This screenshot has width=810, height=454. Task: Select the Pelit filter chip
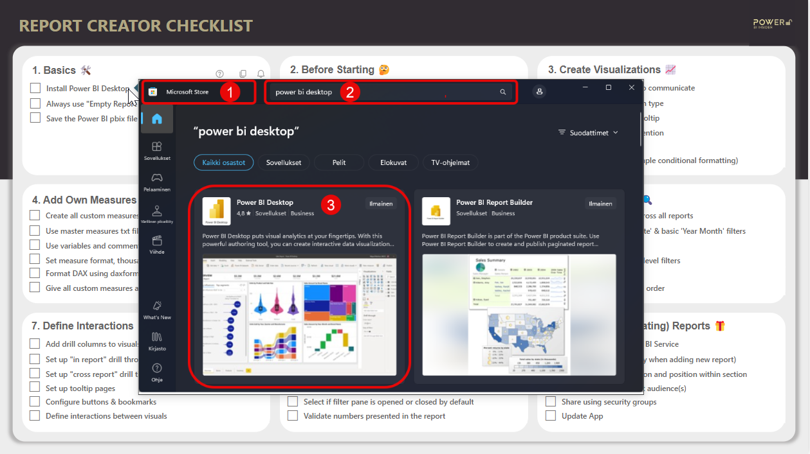pyautogui.click(x=339, y=162)
